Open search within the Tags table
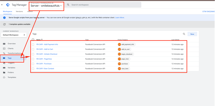Screen dimensions: 215x106 (184, 34)
